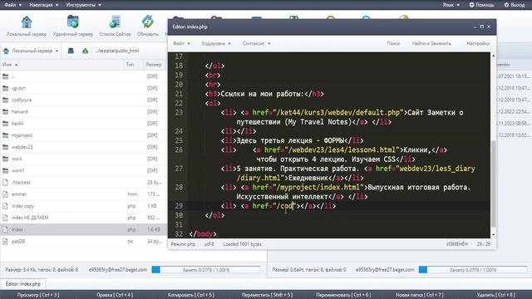Open the Язык language dropdown

tap(451, 5)
